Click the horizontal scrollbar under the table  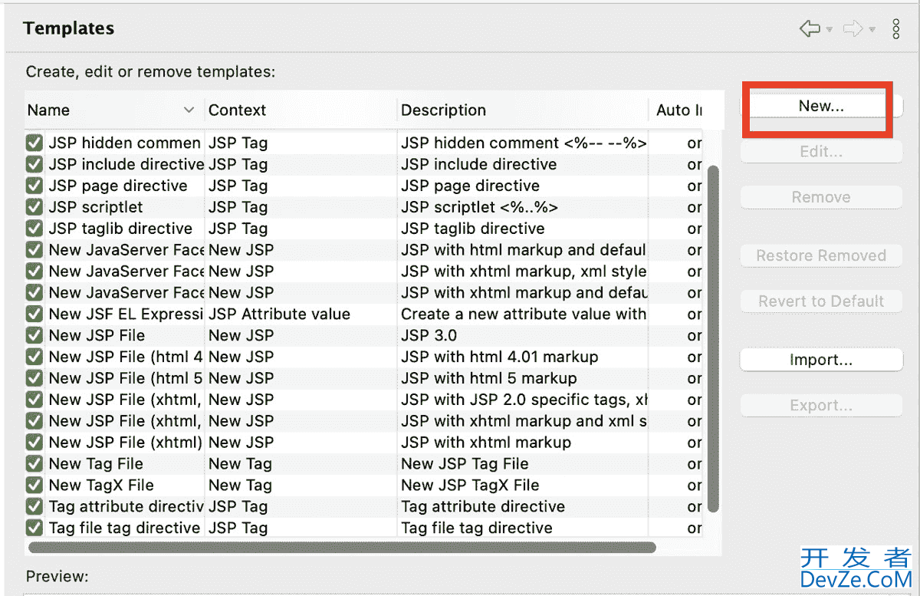(341, 548)
